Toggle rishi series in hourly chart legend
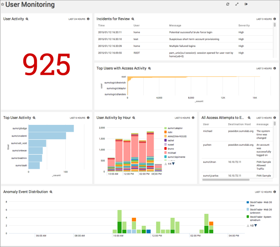280x247 pixels. 170,132
